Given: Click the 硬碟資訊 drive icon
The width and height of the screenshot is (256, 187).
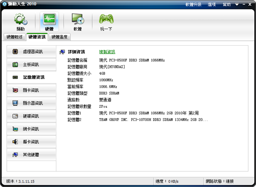Looking at the screenshot, I should click(x=15, y=116).
